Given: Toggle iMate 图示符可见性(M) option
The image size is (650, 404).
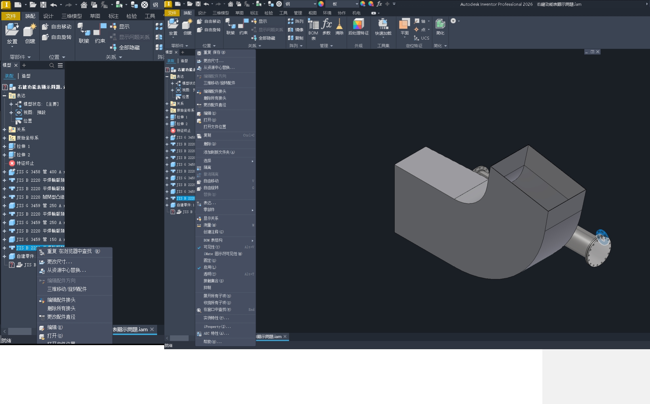Looking at the screenshot, I should click(x=225, y=254).
